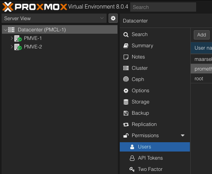This screenshot has width=212, height=174.
Task: Click the Users person icon
Action: coord(132,147)
